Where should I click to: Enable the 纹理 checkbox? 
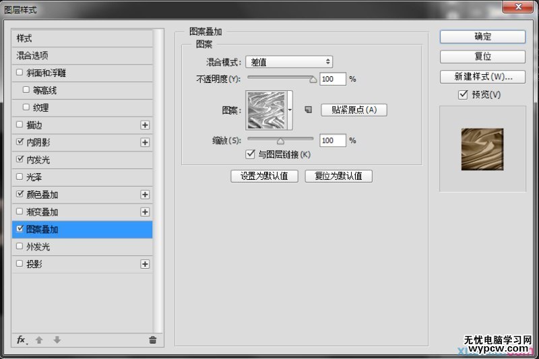coord(26,107)
